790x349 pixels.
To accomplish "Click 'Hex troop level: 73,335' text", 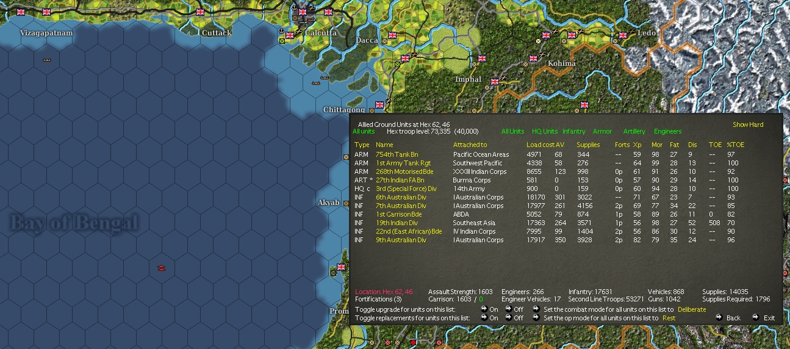I will [x=418, y=131].
